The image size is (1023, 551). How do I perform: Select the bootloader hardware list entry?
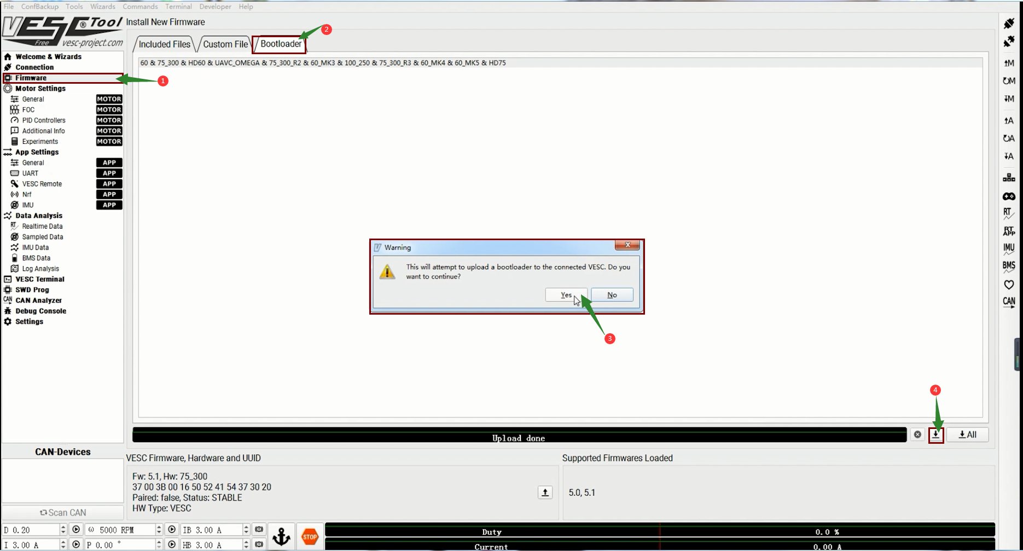tap(323, 63)
